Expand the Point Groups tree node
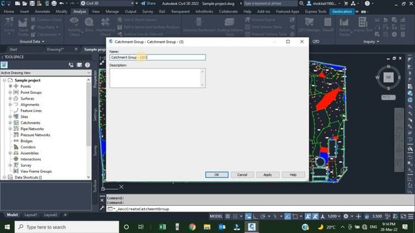Image resolution: width=415 pixels, height=233 pixels. coord(10,92)
